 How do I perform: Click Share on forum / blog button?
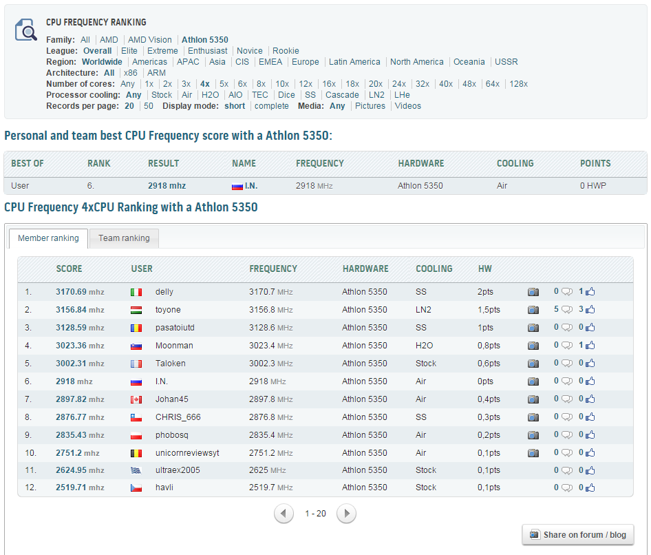(578, 535)
